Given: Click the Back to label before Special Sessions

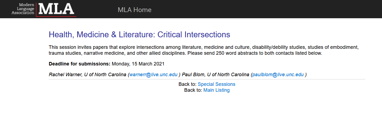Looking at the screenshot, I should click(187, 84).
